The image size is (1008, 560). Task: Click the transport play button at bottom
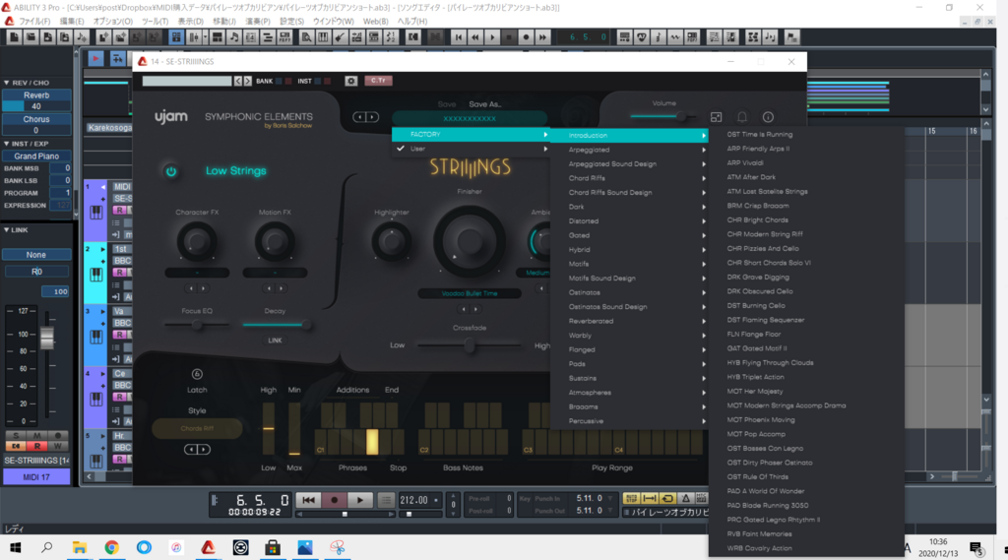coord(360,500)
